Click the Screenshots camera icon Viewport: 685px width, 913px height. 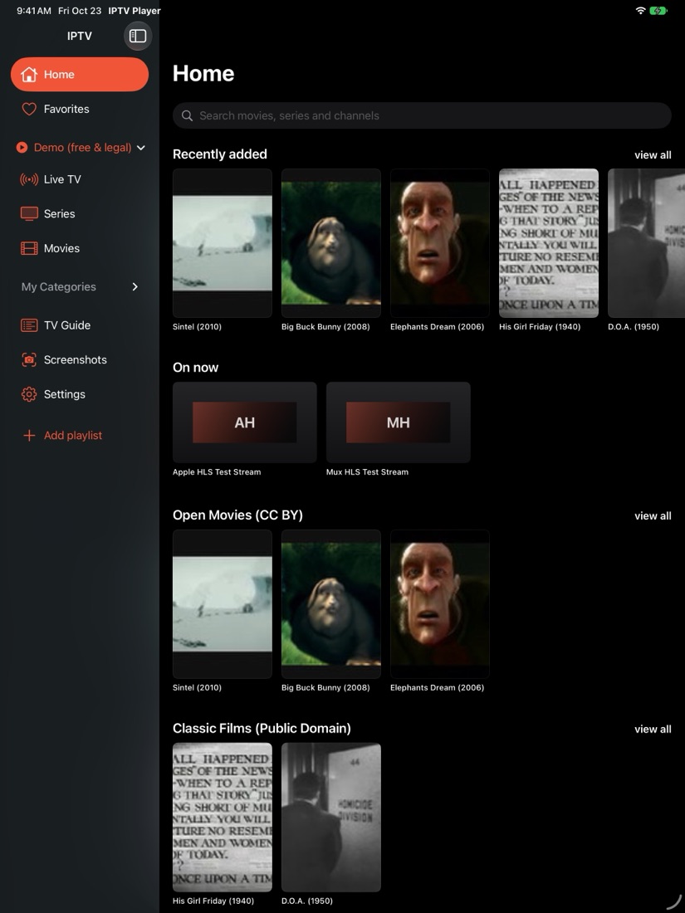[28, 359]
